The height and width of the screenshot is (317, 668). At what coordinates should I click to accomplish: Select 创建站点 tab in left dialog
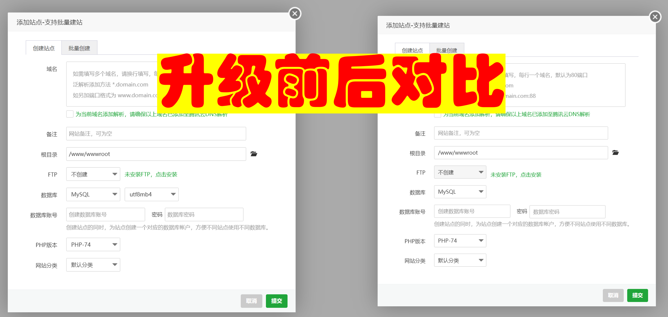[44, 48]
